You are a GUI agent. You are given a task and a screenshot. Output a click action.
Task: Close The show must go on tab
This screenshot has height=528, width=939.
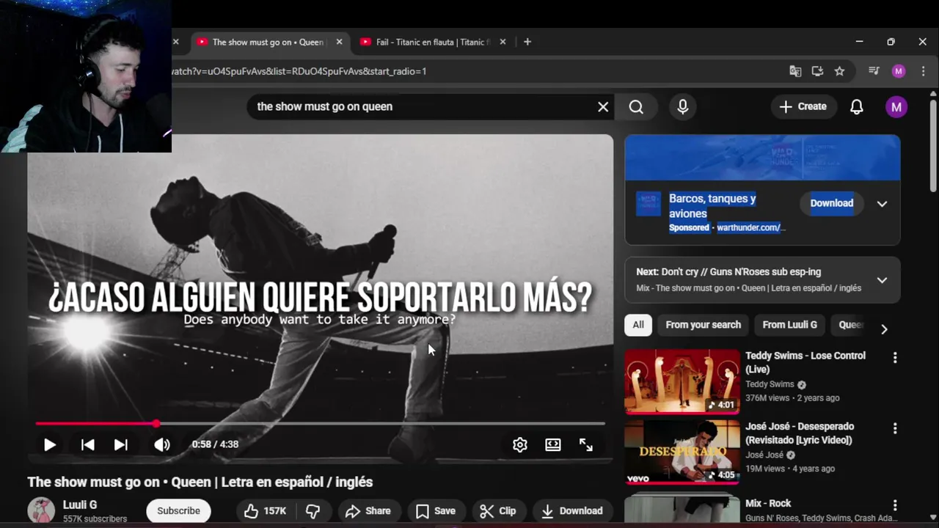pyautogui.click(x=339, y=42)
